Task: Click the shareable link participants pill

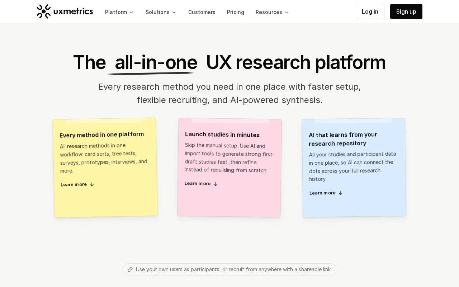Action: [x=229, y=269]
